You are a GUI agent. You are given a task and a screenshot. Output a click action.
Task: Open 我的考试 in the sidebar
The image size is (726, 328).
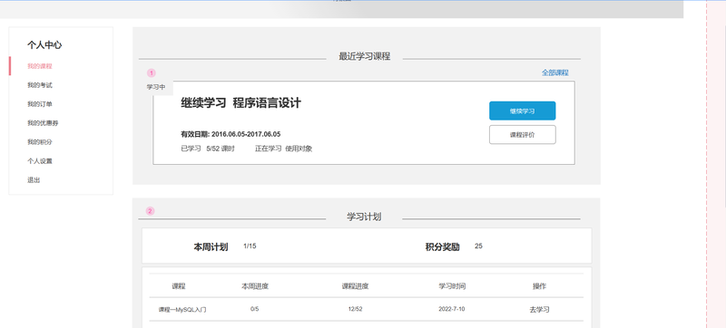(40, 85)
